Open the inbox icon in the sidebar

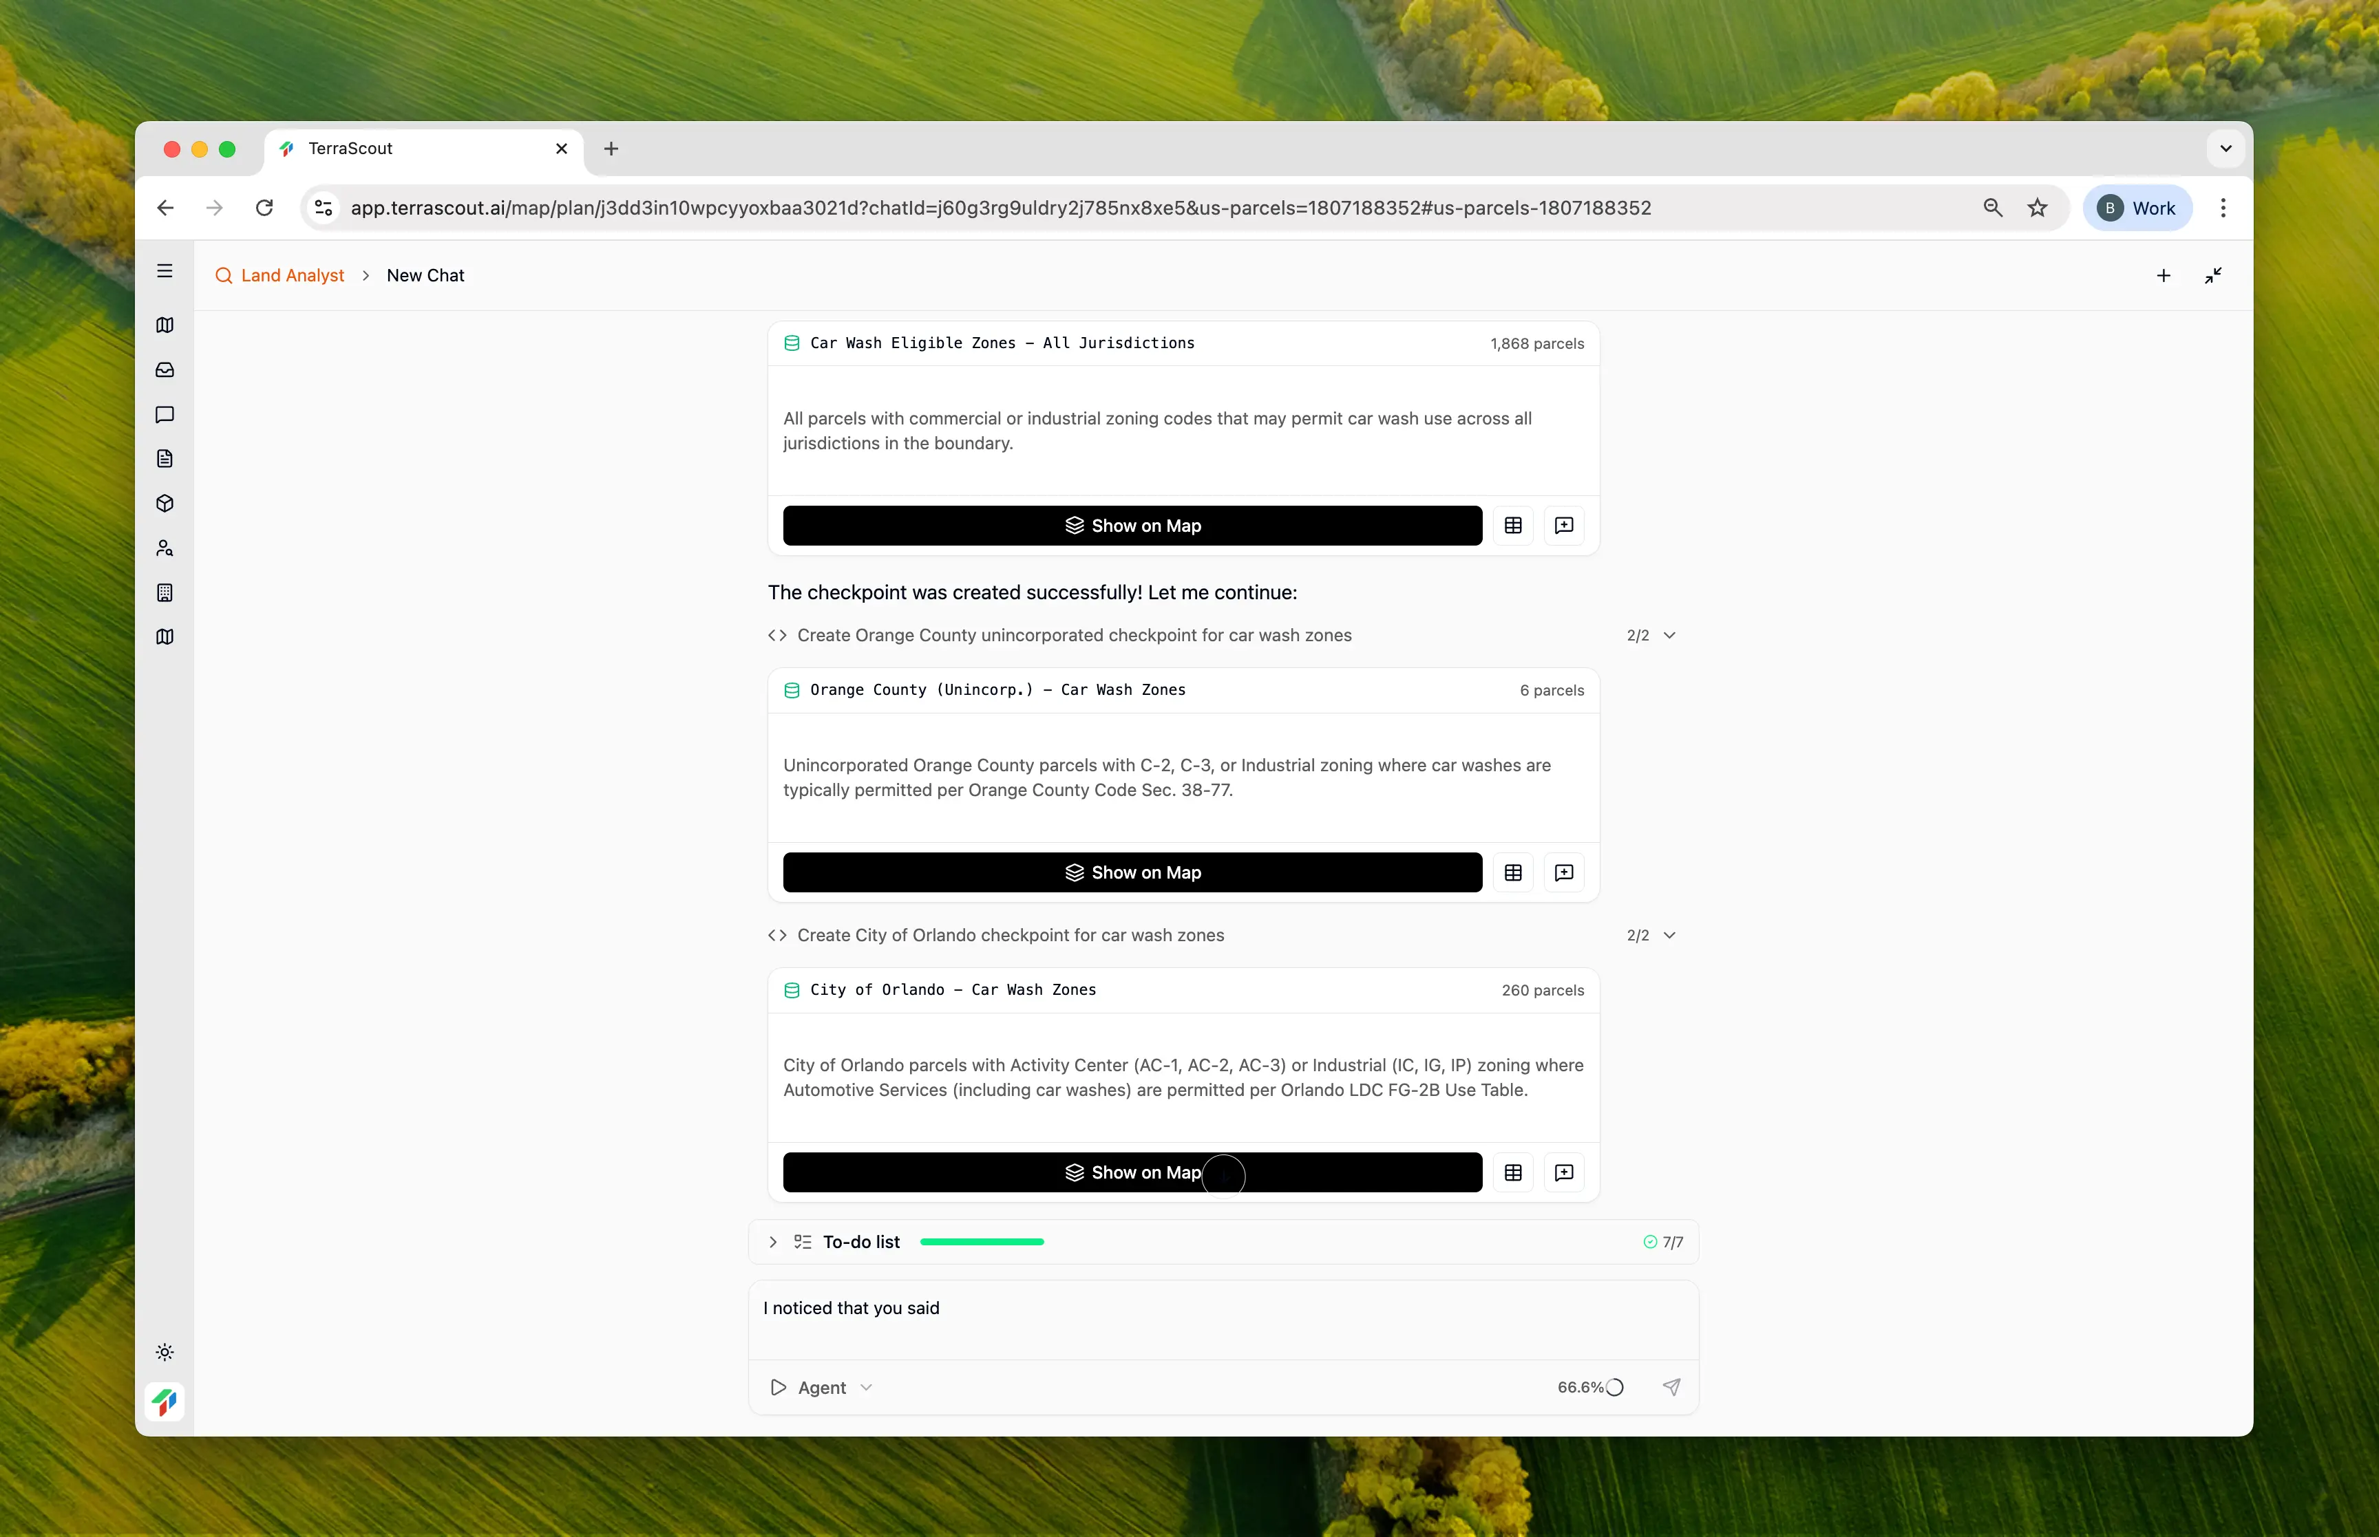[x=165, y=370]
